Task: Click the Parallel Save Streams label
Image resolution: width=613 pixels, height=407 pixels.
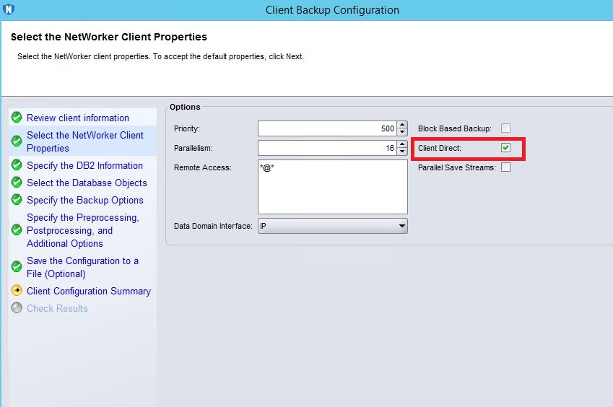Action: [456, 167]
